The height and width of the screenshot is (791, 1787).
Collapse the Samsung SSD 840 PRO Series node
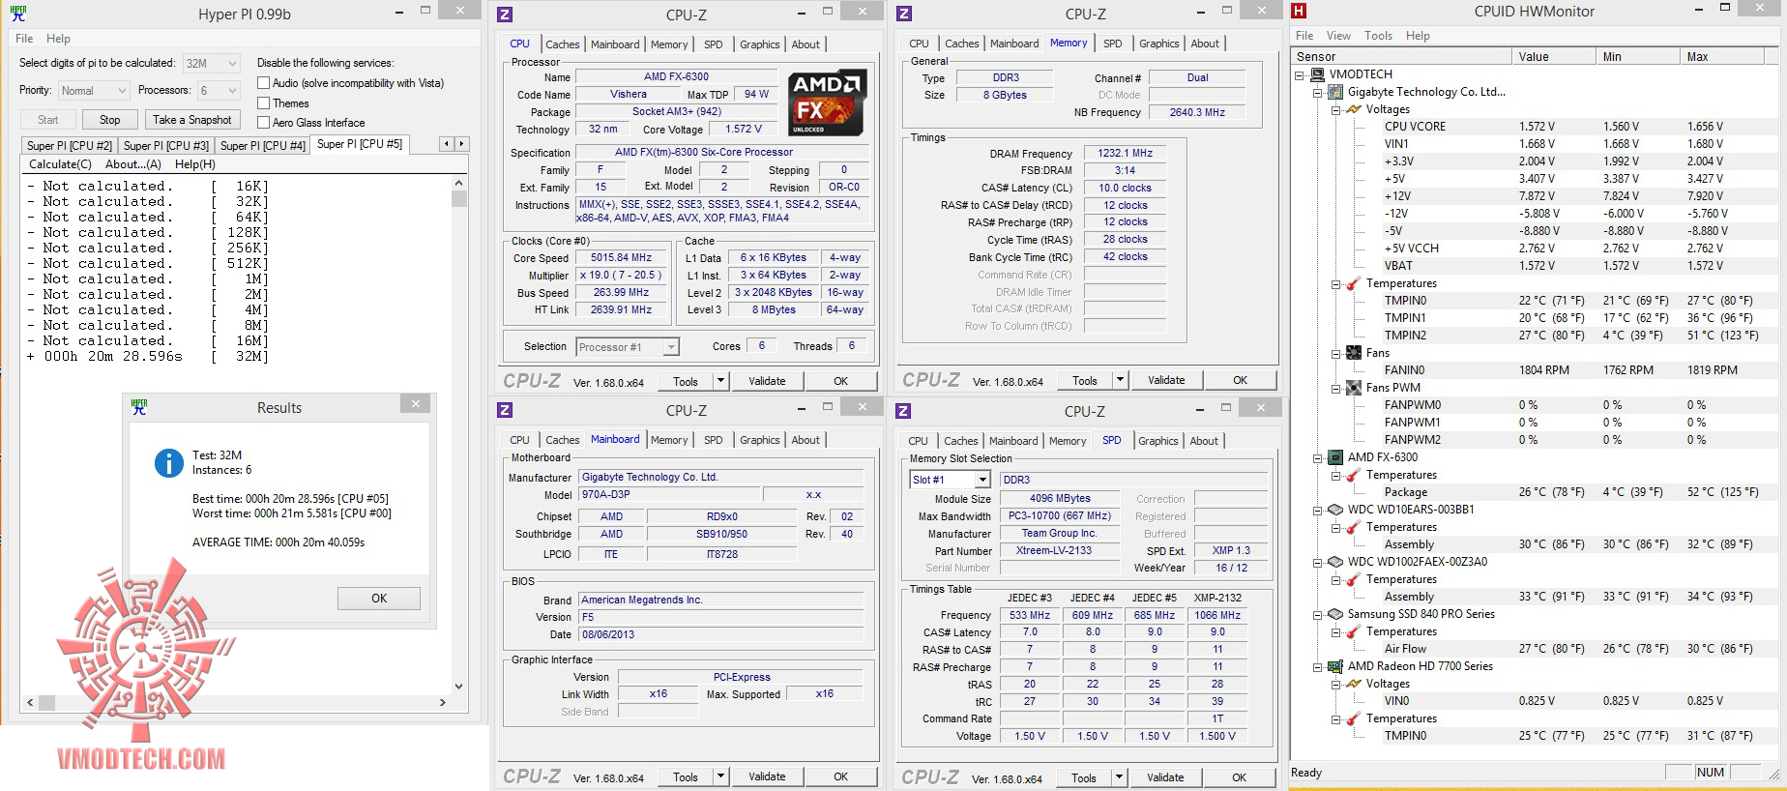1317,614
